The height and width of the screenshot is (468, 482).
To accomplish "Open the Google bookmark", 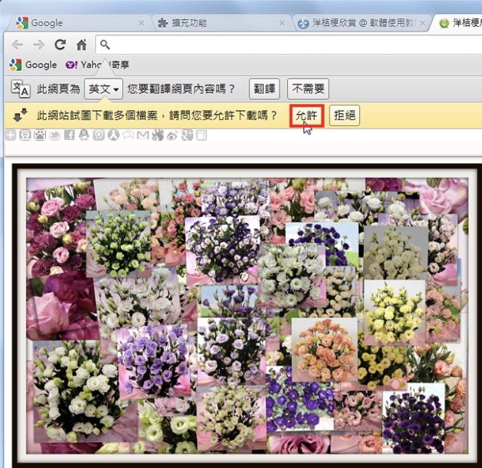I will [x=34, y=65].
